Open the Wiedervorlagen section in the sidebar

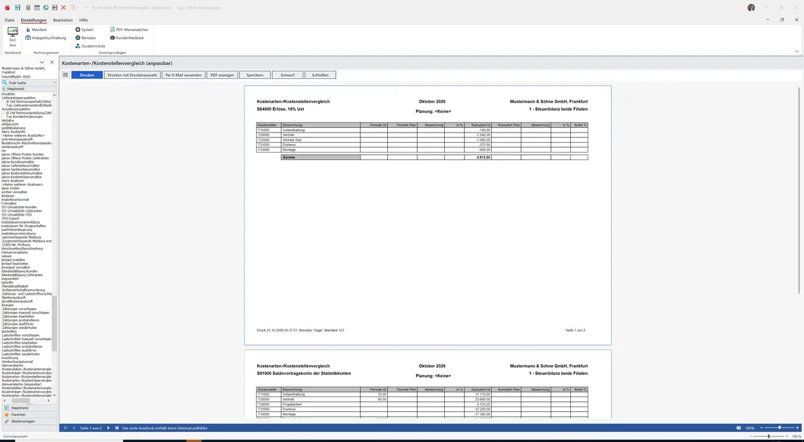click(28, 421)
